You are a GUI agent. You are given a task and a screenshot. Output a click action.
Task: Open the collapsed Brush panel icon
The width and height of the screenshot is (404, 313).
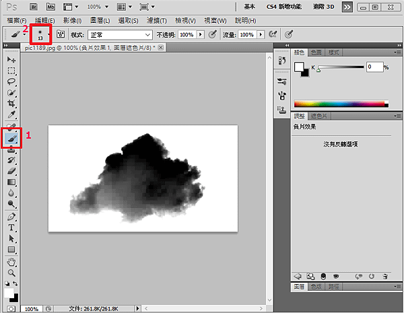tap(282, 81)
